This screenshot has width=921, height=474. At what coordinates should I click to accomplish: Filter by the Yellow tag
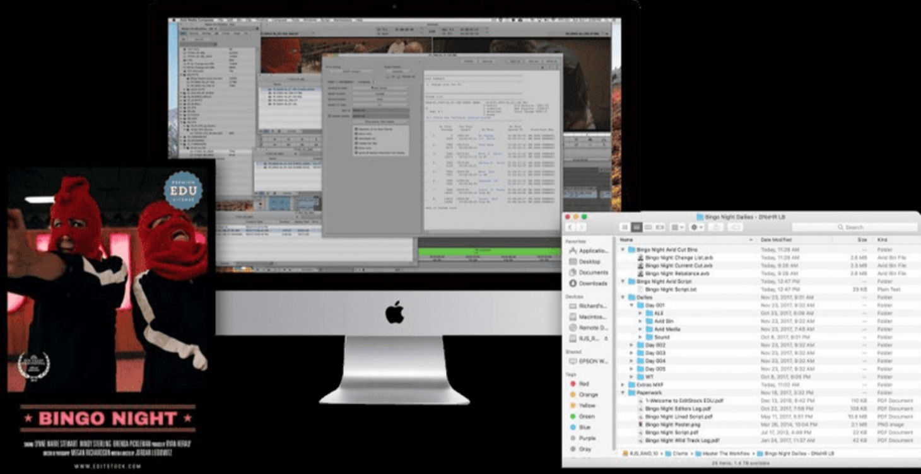pyautogui.click(x=582, y=405)
